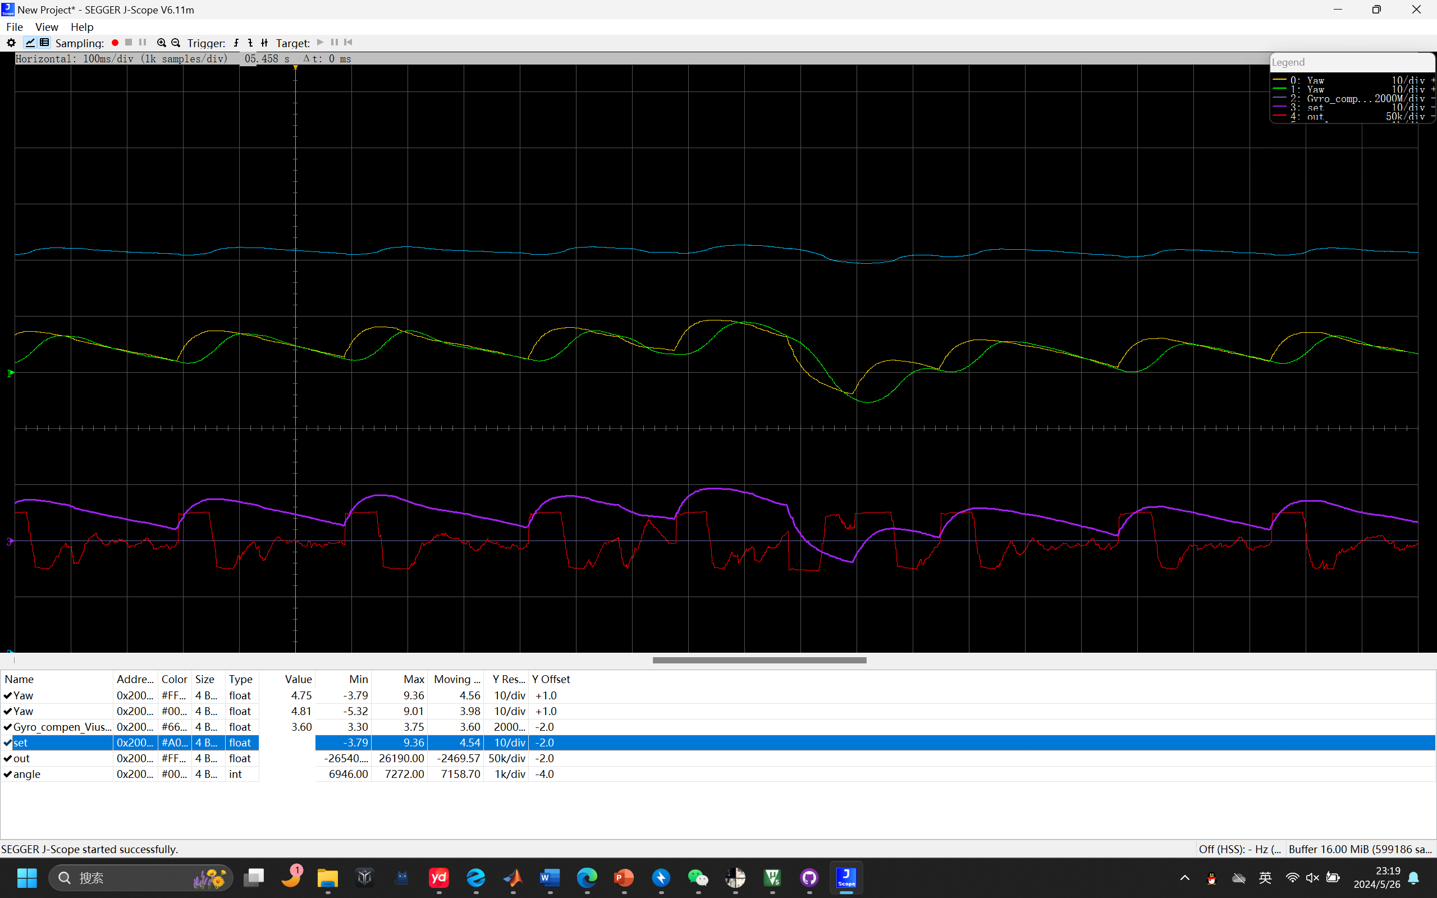This screenshot has width=1437, height=898.
Task: Click the horizontal graph scrollbar thumb
Action: [759, 661]
